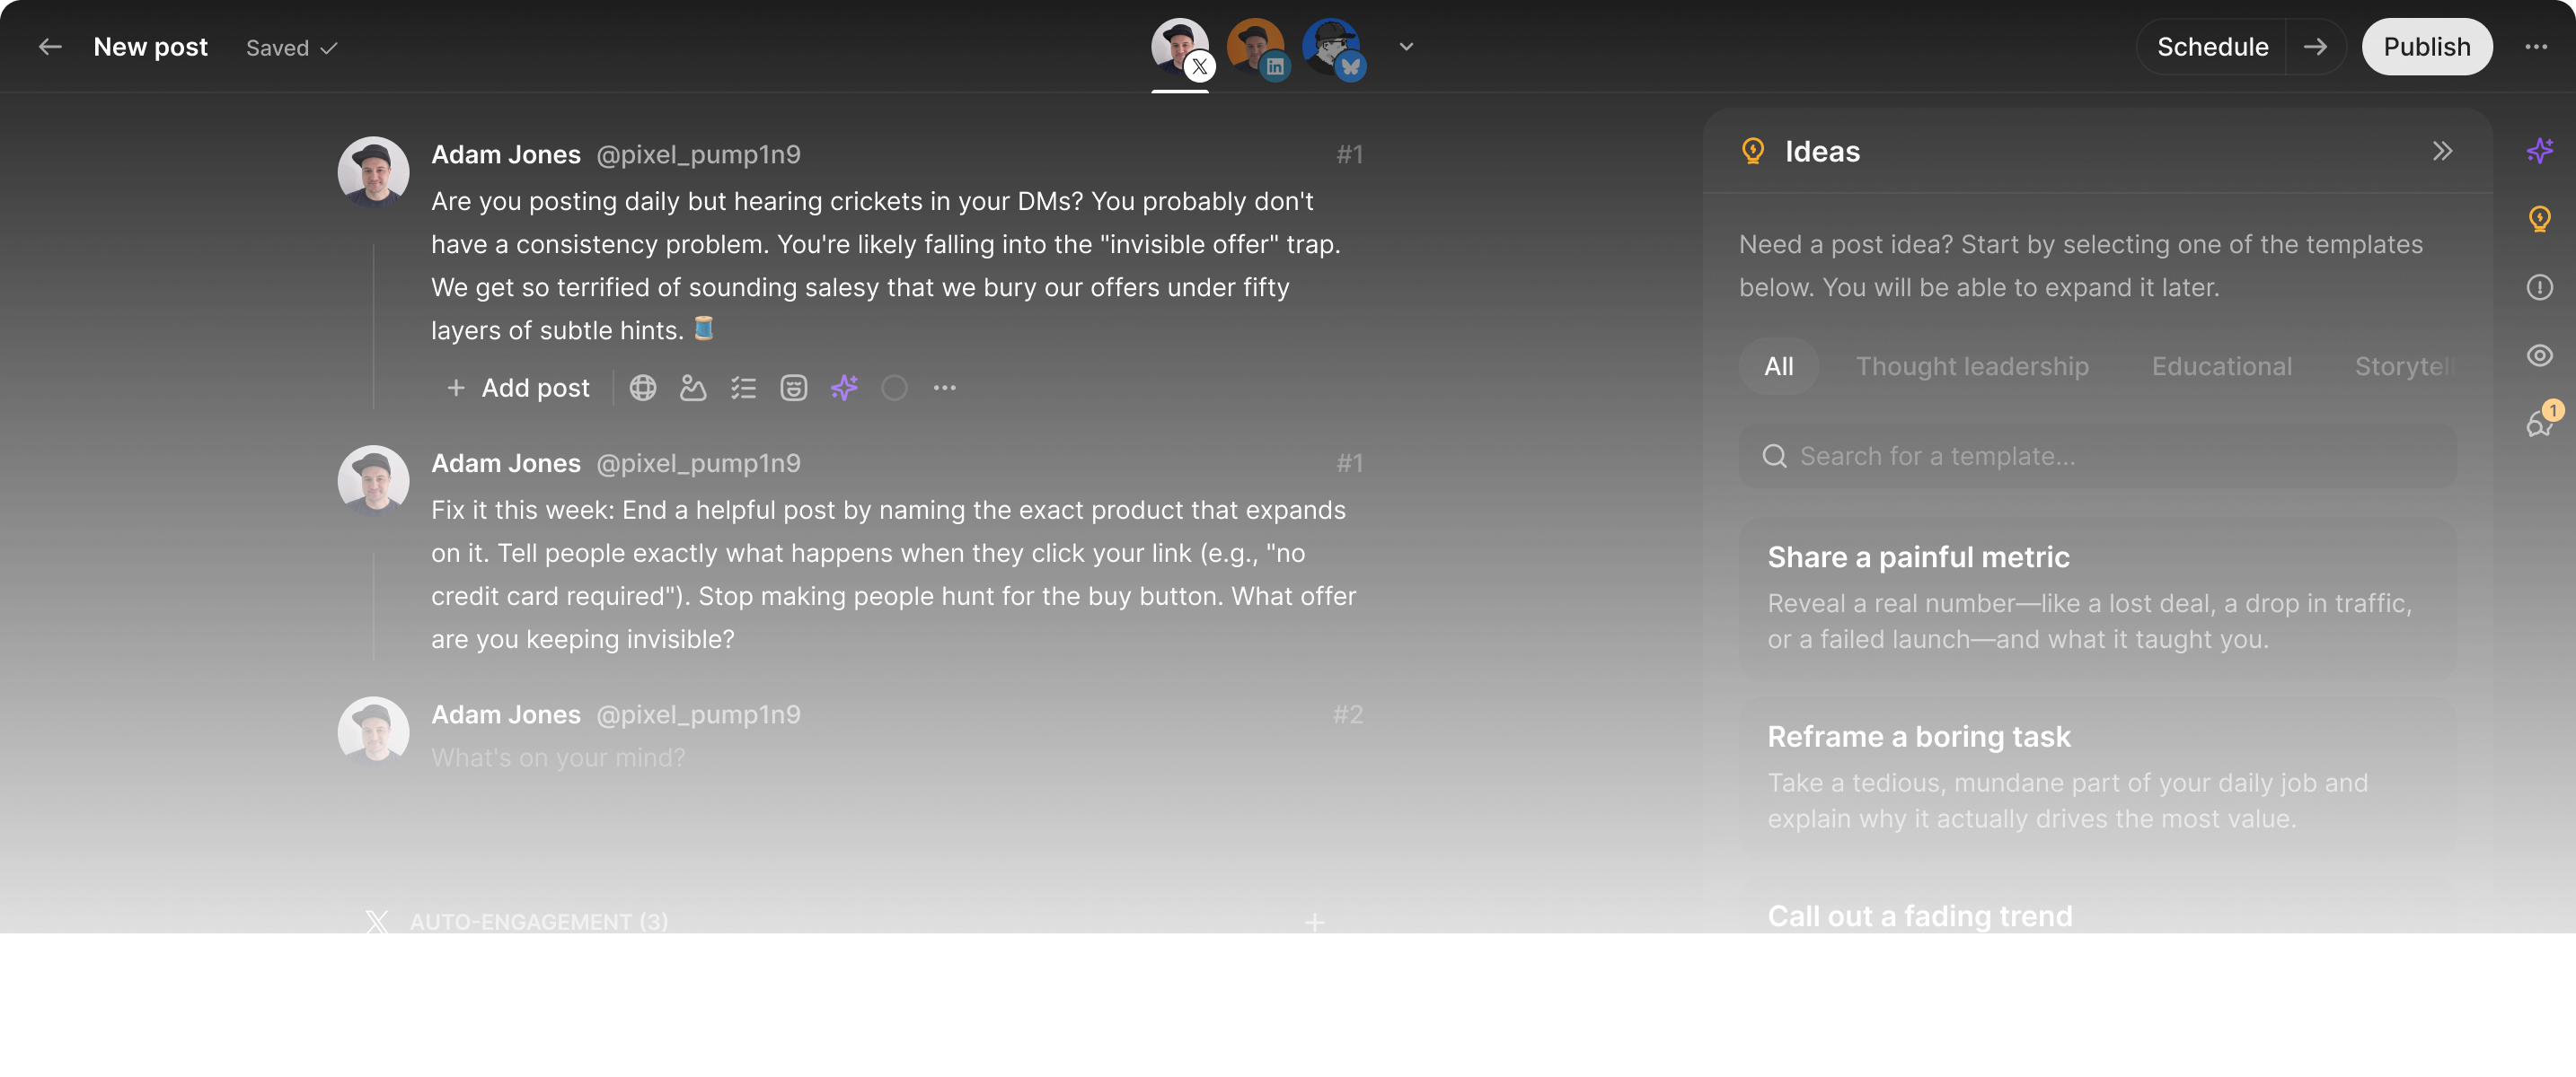Click the emoji sticker icon in toolbar
The height and width of the screenshot is (1077, 2576).
tap(794, 388)
